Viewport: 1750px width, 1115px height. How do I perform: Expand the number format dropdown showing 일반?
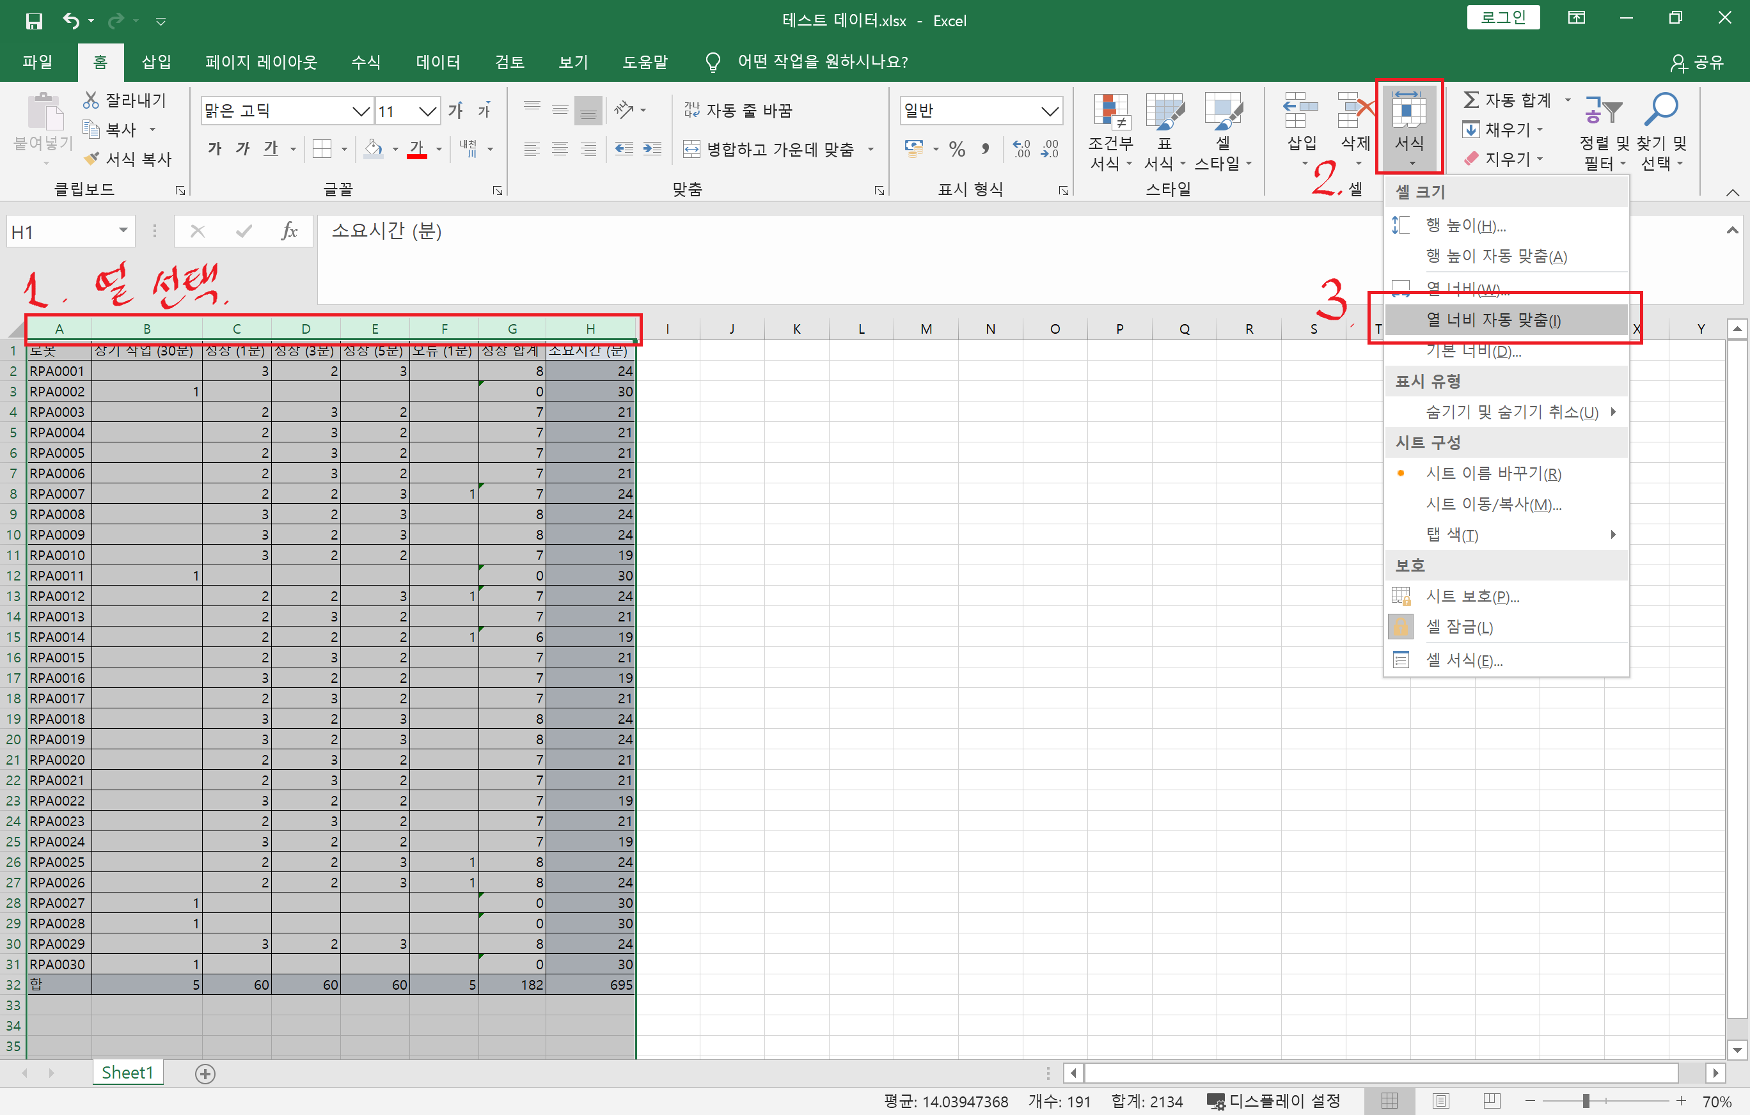(x=1050, y=111)
